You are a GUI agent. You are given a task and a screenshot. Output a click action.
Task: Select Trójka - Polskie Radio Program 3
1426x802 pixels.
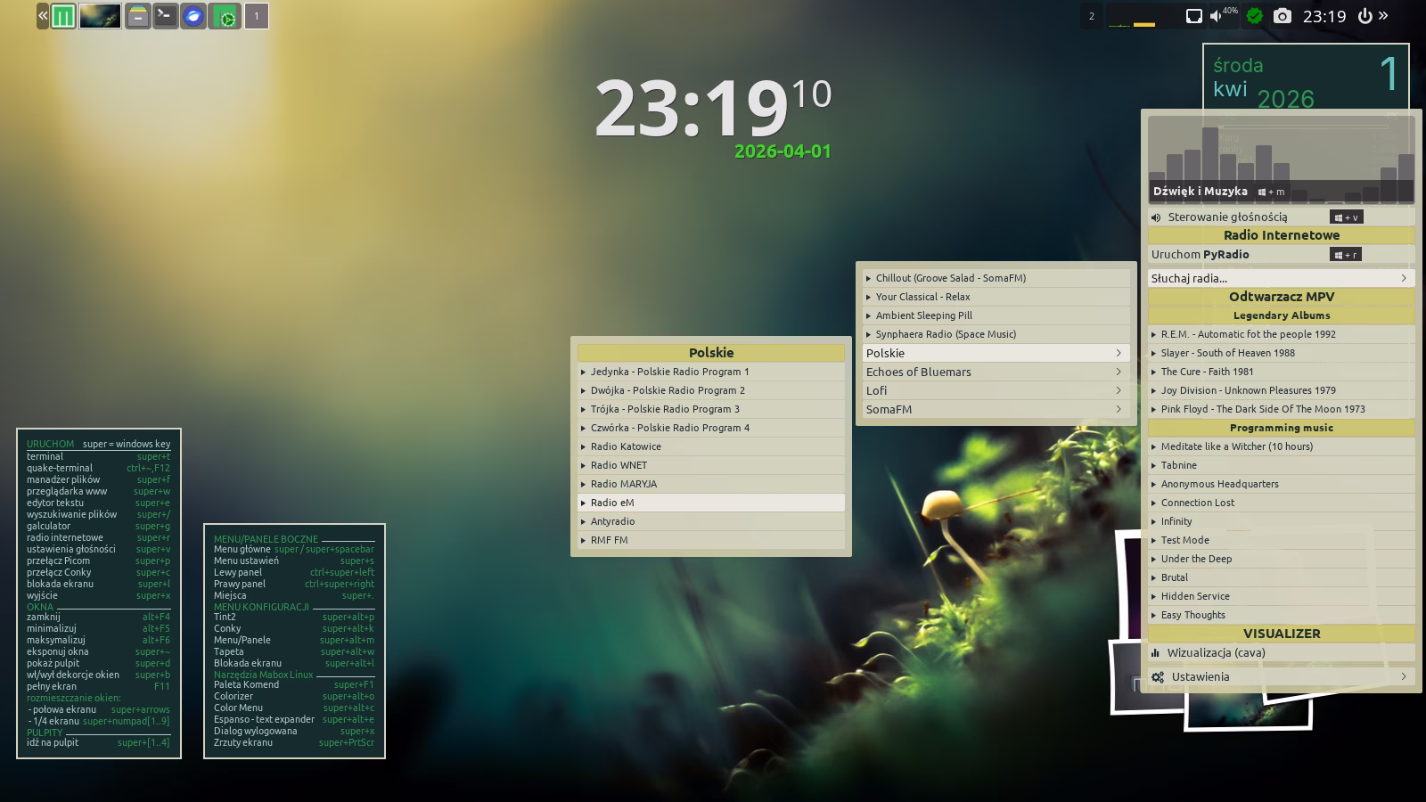[710, 409]
